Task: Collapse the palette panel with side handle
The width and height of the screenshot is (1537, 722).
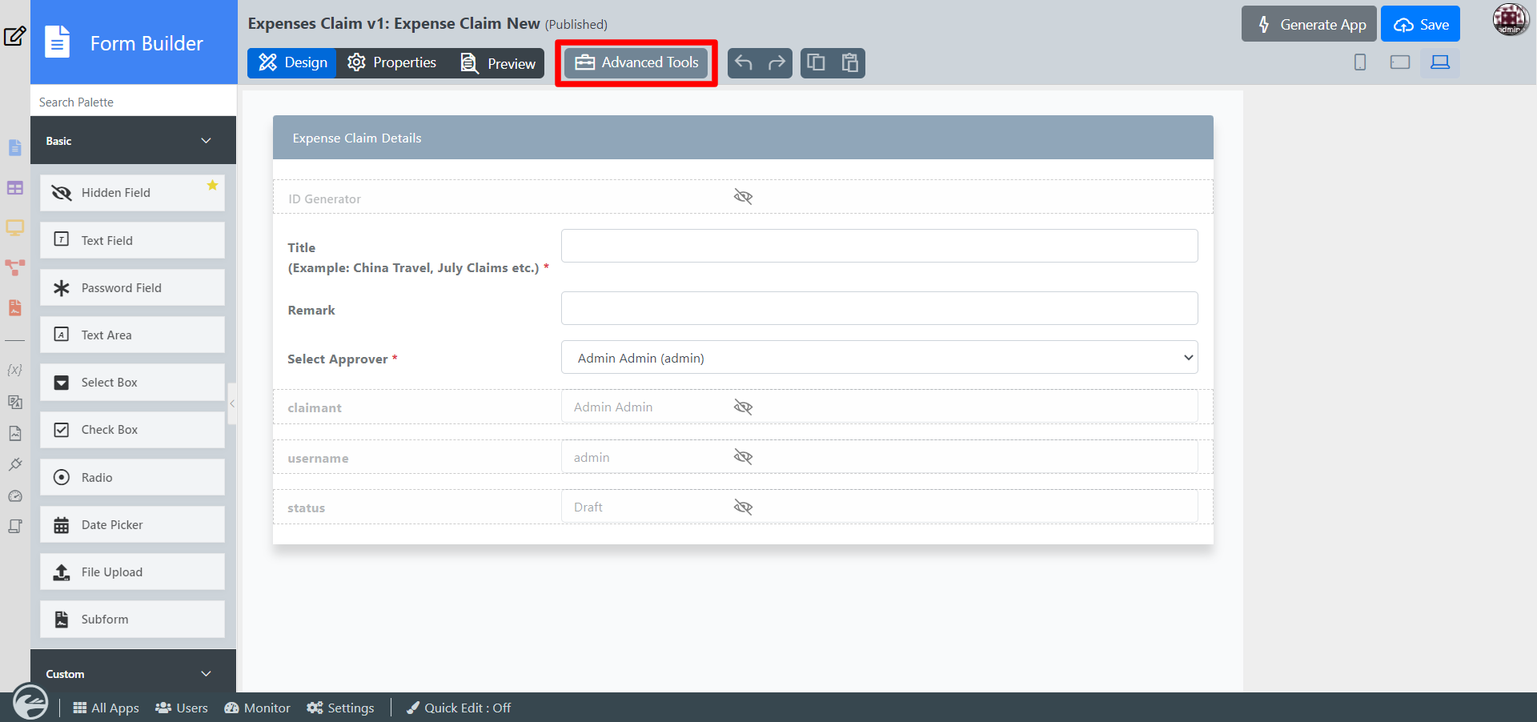Action: pyautogui.click(x=232, y=403)
